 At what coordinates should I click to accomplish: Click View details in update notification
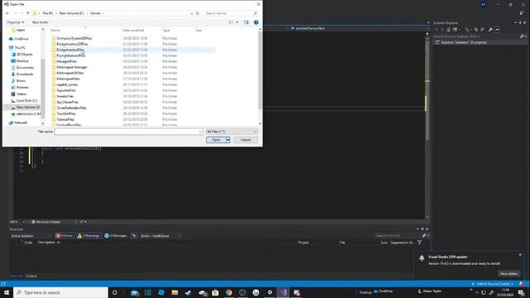pyautogui.click(x=508, y=274)
